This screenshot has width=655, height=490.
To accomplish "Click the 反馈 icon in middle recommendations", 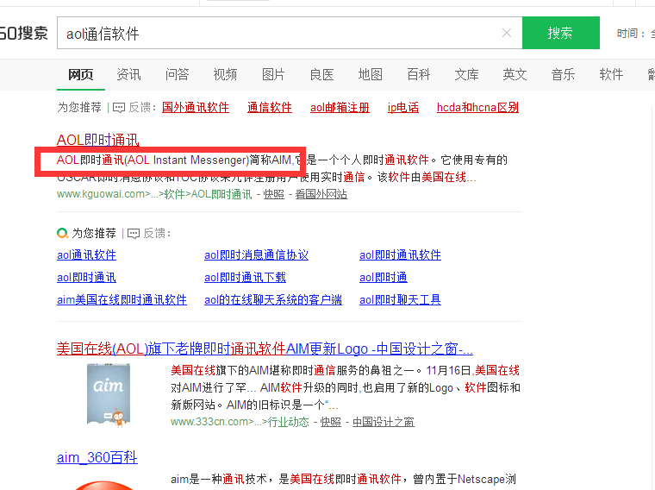I will (x=134, y=234).
